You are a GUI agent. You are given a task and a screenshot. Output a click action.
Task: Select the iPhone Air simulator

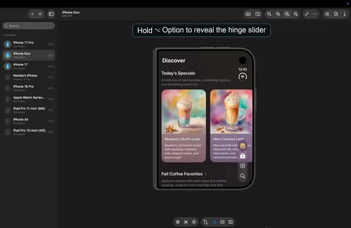[29, 121]
